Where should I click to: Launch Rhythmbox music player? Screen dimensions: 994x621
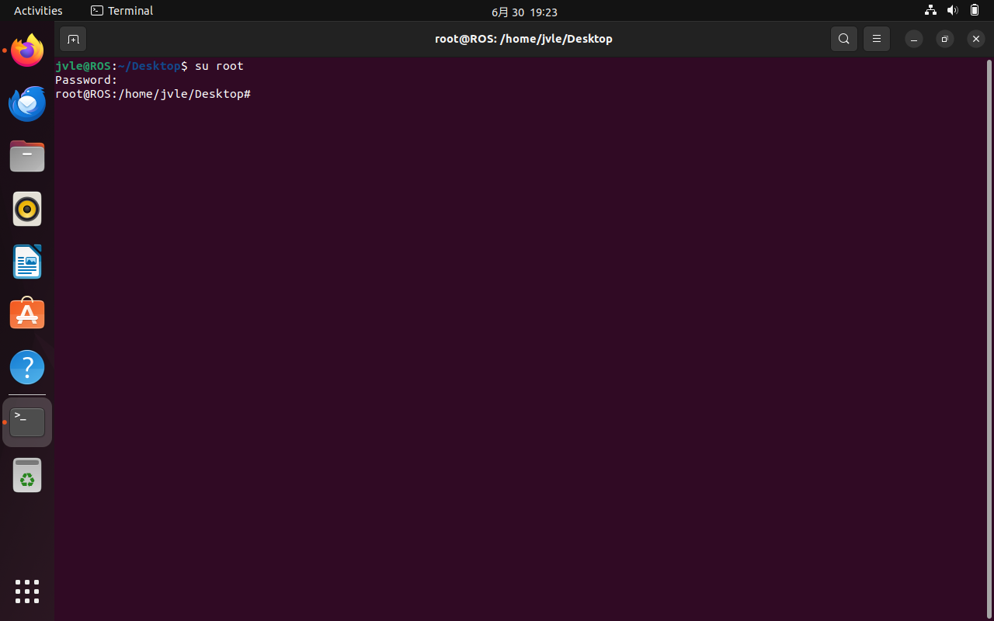tap(27, 209)
